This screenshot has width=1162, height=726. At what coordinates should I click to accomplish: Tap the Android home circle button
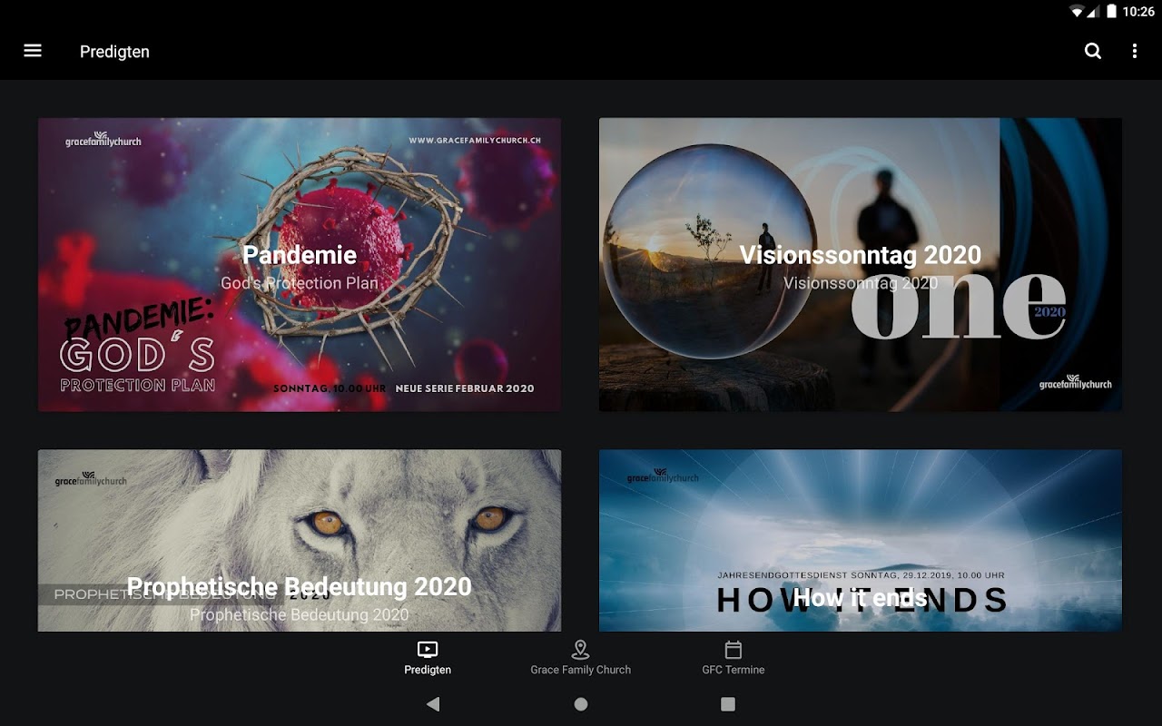coord(581,704)
